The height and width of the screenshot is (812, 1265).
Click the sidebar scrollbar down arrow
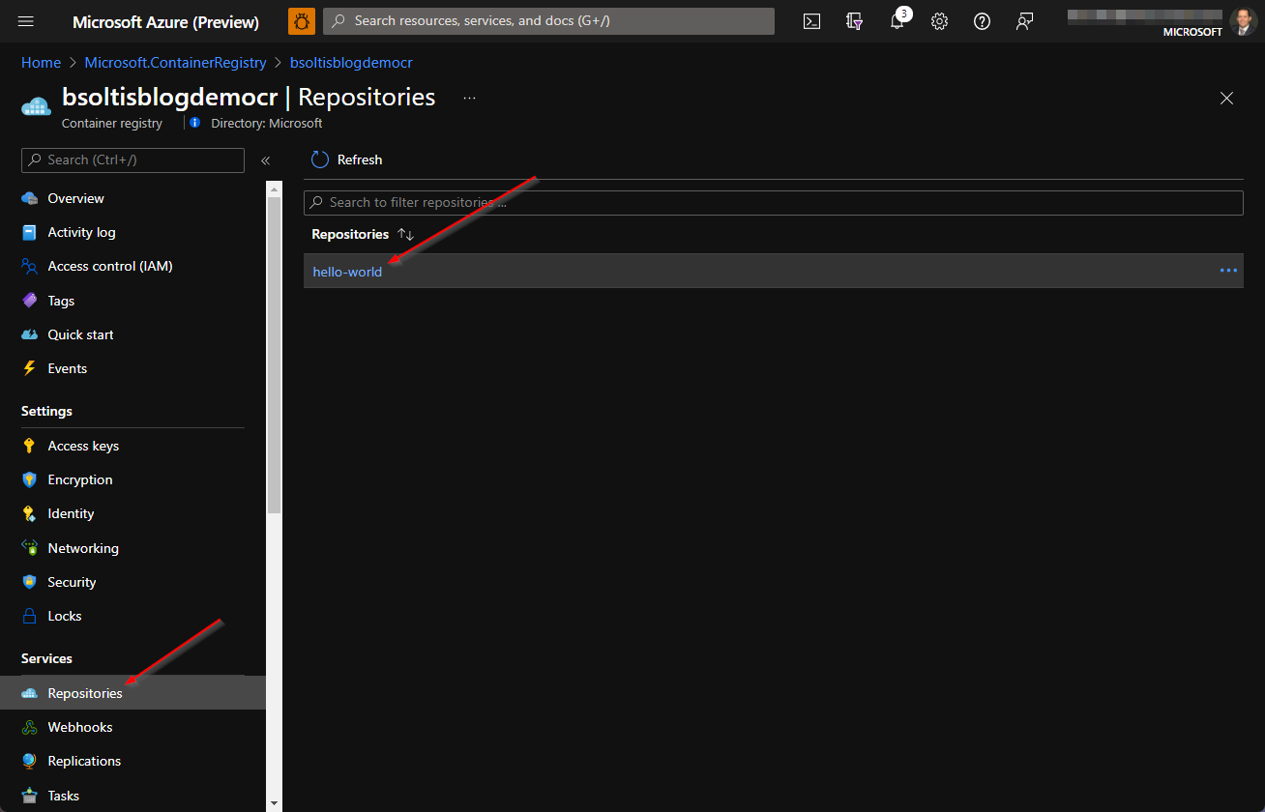pos(274,802)
